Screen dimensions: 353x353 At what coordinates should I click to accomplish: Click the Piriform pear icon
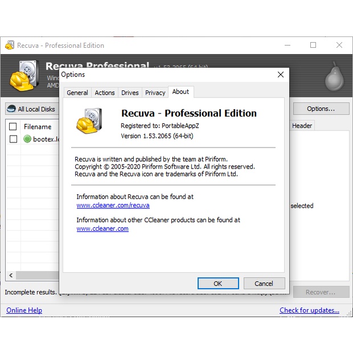point(334,77)
